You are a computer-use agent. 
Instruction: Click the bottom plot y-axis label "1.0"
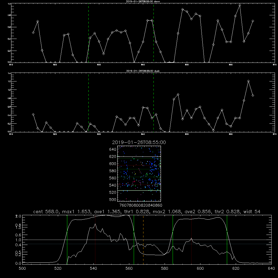tap(18, 240)
